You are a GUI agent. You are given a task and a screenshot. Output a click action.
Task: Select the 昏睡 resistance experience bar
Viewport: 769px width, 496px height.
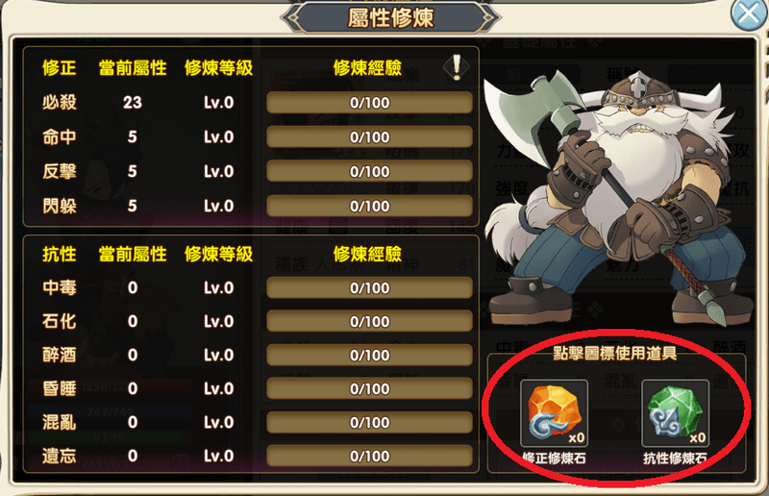369,388
